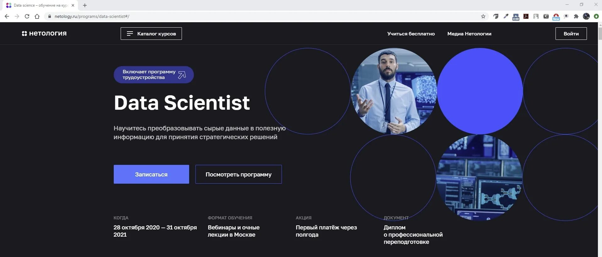This screenshot has height=257, width=602.
Task: Open the eye speech-bubble extension
Action: [566, 16]
